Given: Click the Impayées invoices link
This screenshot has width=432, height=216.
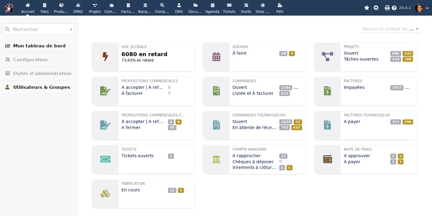Looking at the screenshot, I should tap(354, 87).
